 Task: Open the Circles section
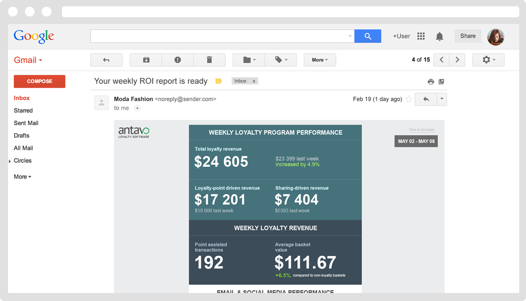click(23, 160)
